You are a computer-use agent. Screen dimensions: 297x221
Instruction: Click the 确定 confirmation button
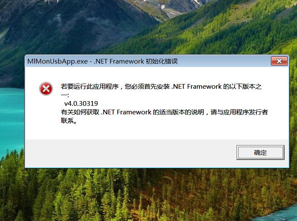tap(260, 152)
